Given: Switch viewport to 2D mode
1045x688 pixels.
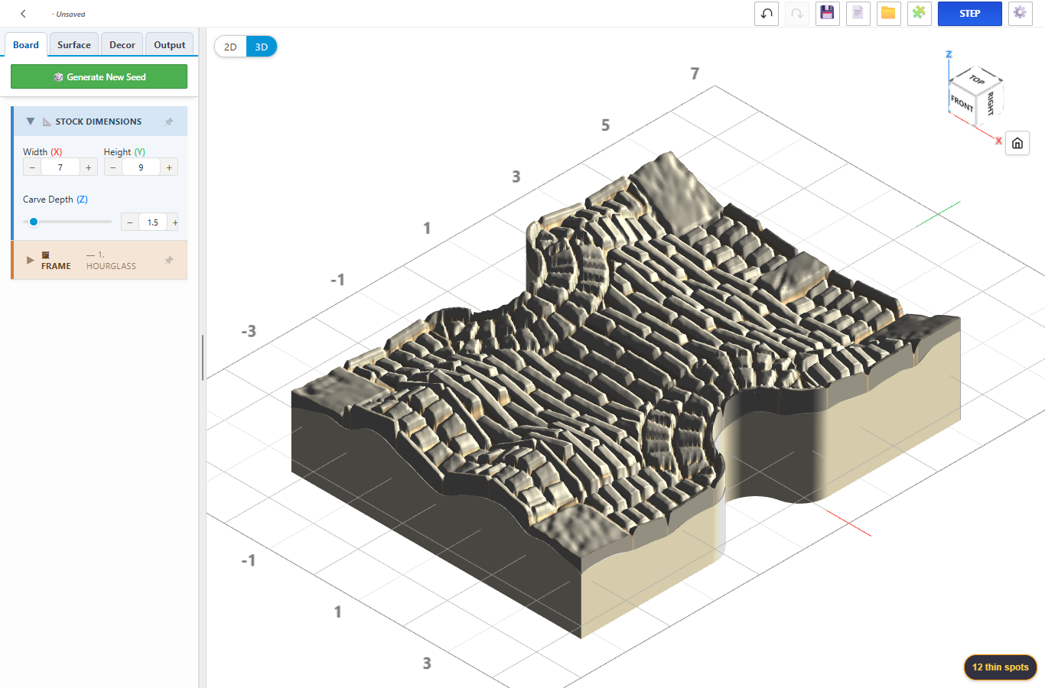Looking at the screenshot, I should point(230,47).
